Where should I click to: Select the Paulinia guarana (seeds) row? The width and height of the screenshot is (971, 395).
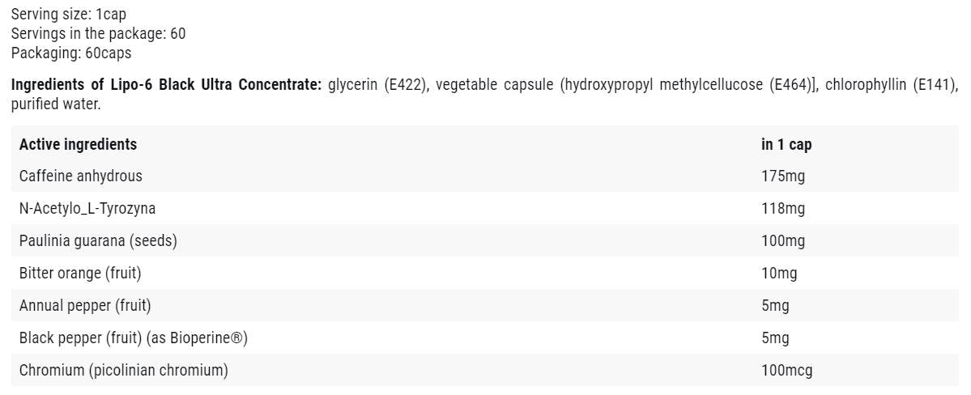[x=98, y=241]
